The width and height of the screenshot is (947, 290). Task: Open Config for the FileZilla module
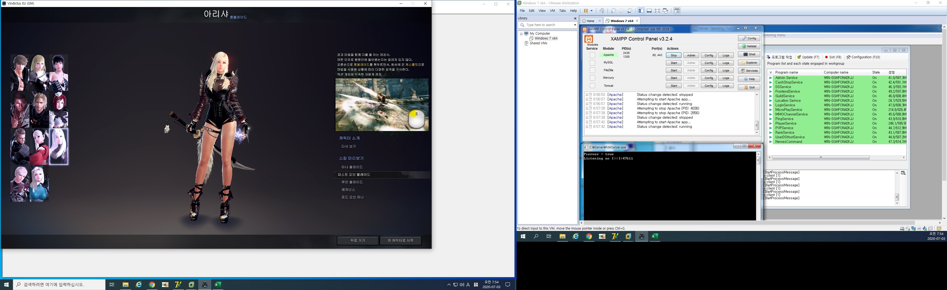tap(708, 70)
